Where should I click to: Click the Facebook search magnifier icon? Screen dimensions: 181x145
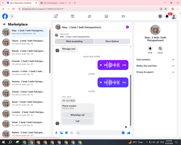coord(12,16)
